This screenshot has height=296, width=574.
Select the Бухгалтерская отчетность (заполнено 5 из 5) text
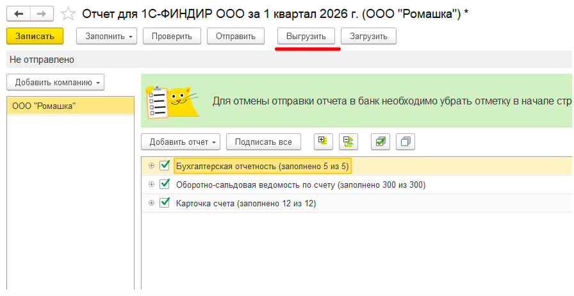coord(263,167)
